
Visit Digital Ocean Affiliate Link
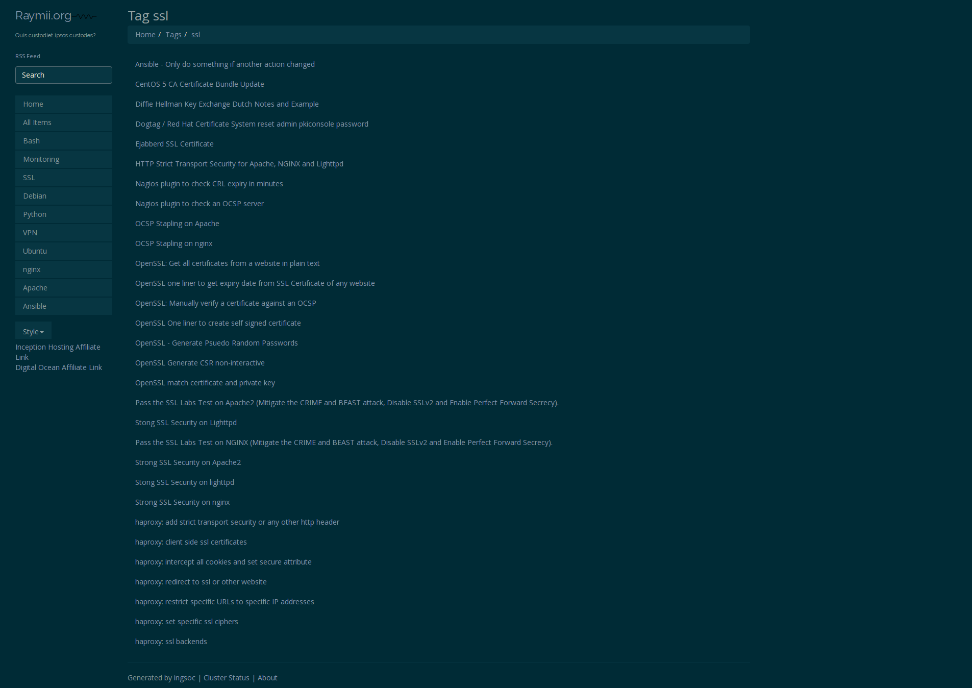tap(59, 367)
